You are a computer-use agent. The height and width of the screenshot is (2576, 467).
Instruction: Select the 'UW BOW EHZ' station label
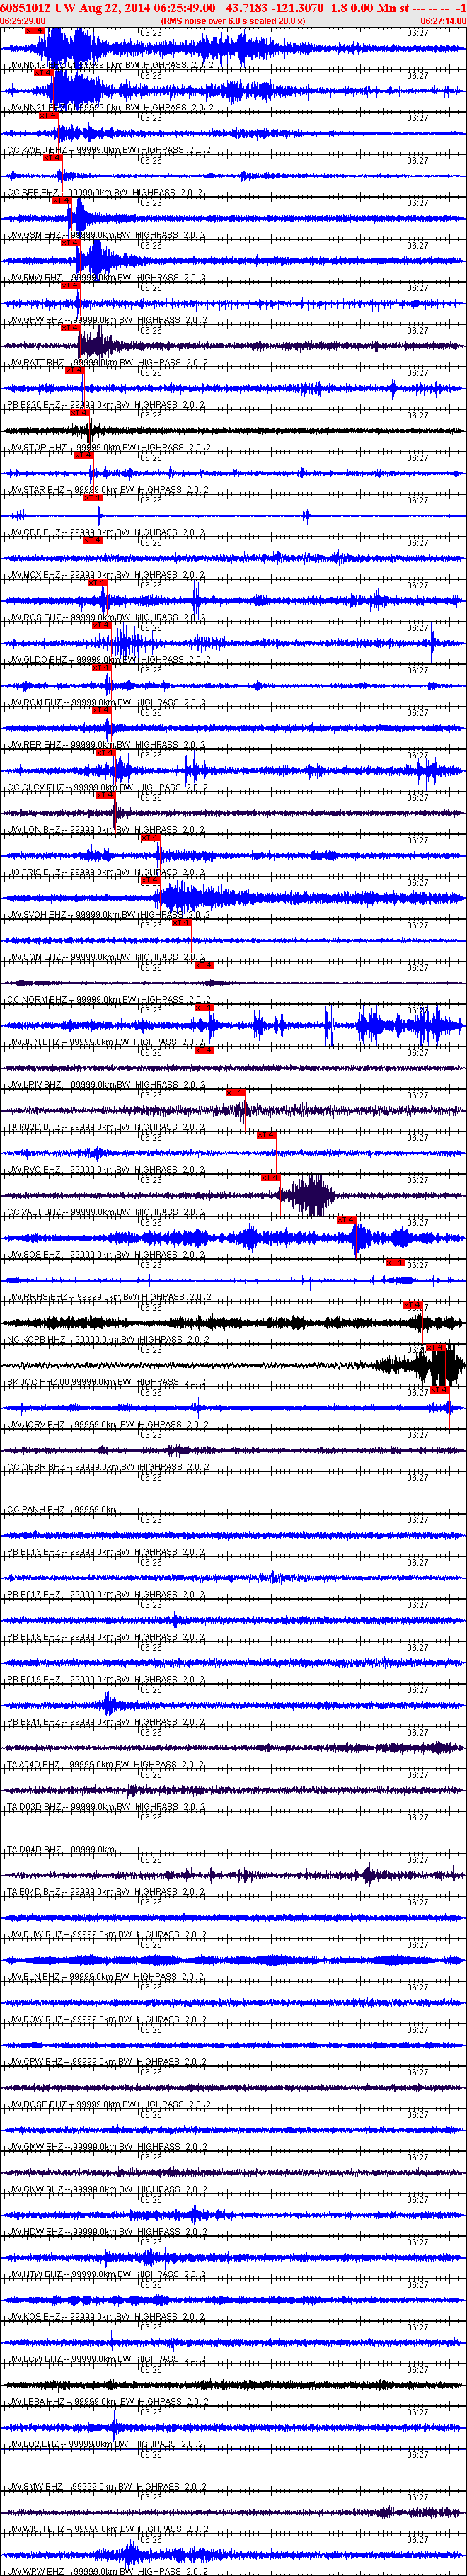pyautogui.click(x=35, y=2020)
